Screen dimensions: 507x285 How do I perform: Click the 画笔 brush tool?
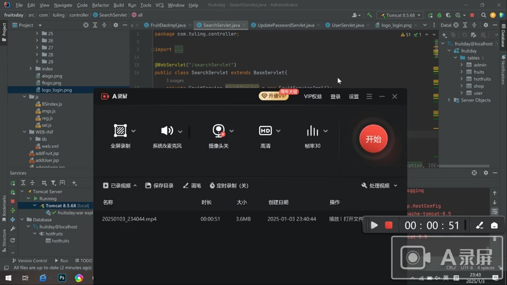192,186
